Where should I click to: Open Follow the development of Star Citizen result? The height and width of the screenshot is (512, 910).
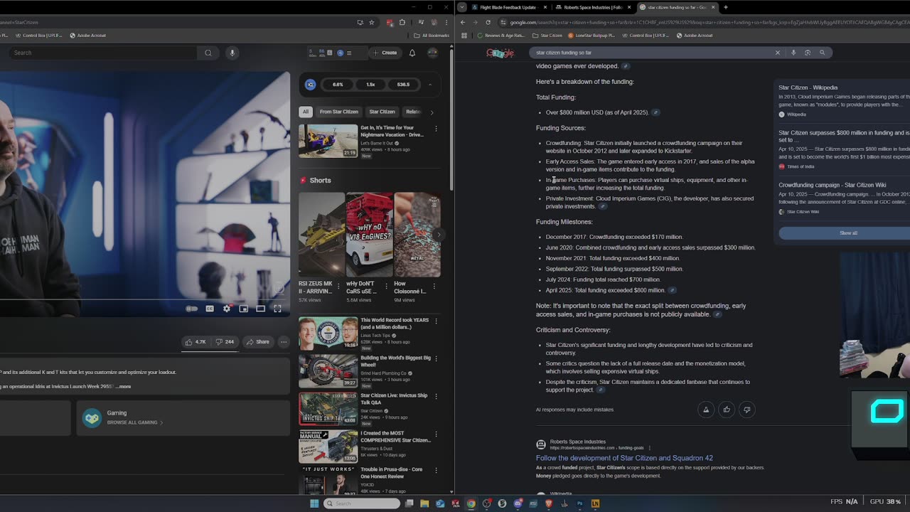[624, 458]
